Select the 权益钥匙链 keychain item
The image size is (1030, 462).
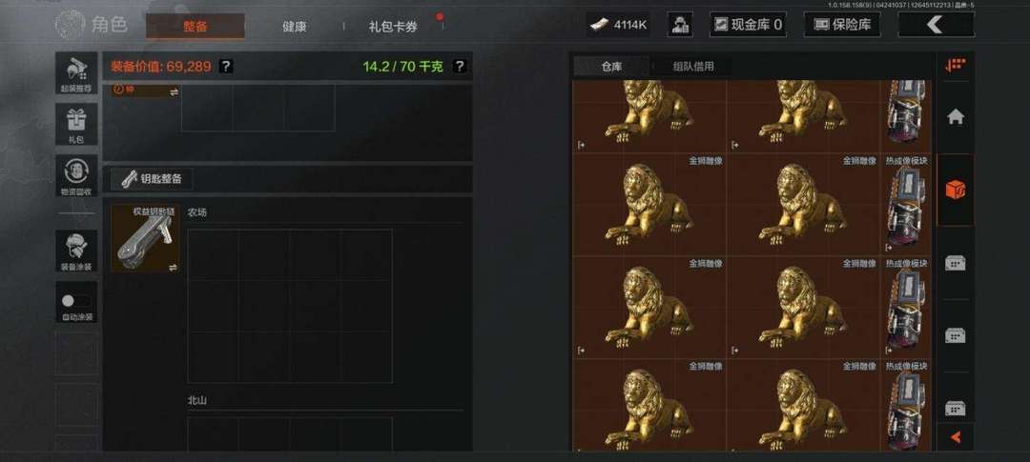pos(145,237)
